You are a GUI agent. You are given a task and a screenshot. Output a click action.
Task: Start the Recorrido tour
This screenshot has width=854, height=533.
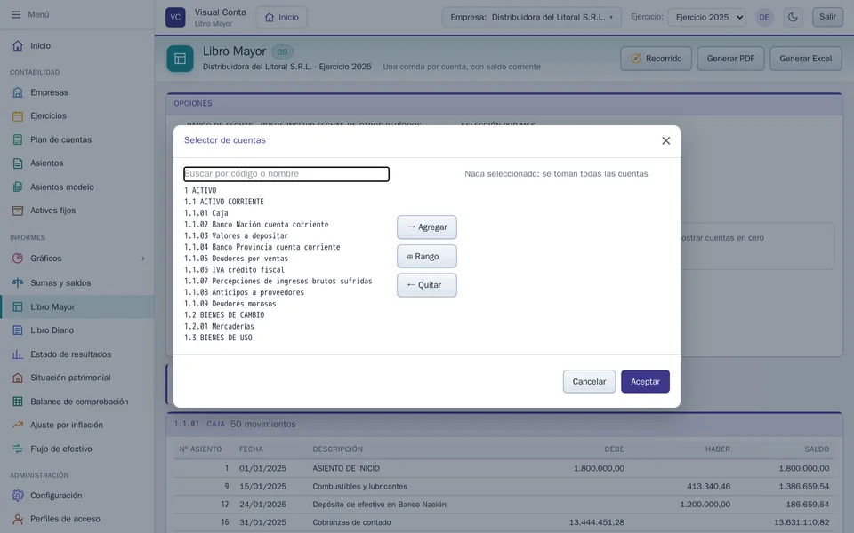pyautogui.click(x=656, y=59)
